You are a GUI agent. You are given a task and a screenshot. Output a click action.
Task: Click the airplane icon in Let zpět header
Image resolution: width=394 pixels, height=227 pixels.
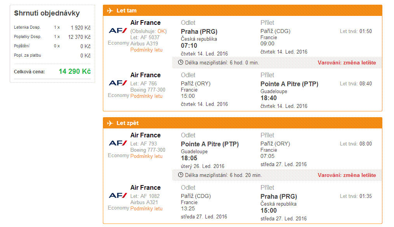[x=110, y=123]
